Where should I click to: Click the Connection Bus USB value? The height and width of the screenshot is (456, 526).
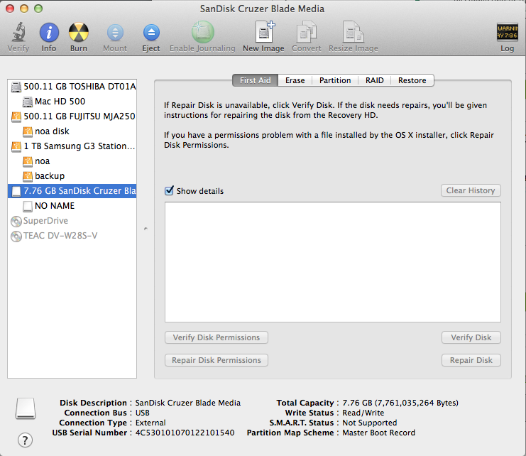[143, 413]
